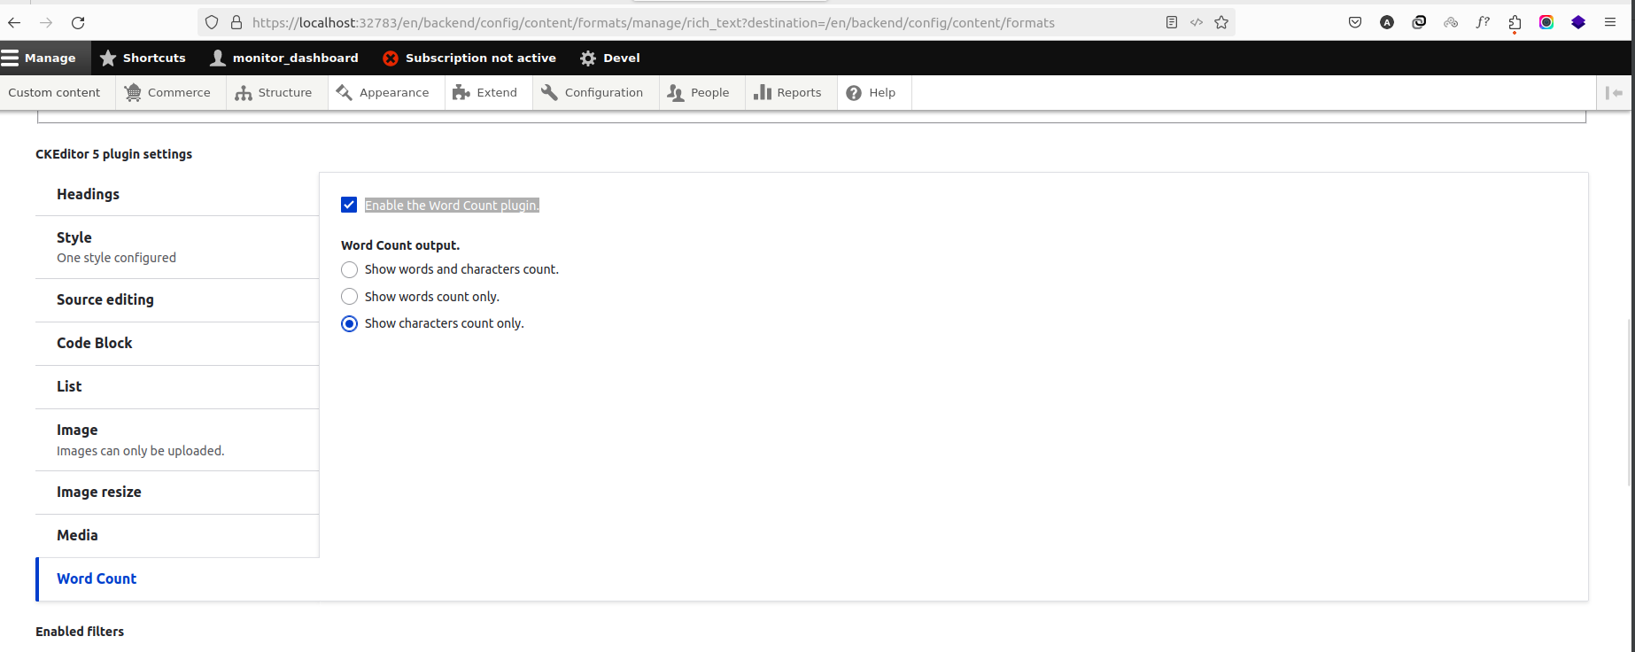Select the Word Count vertical tab

pyautogui.click(x=177, y=578)
